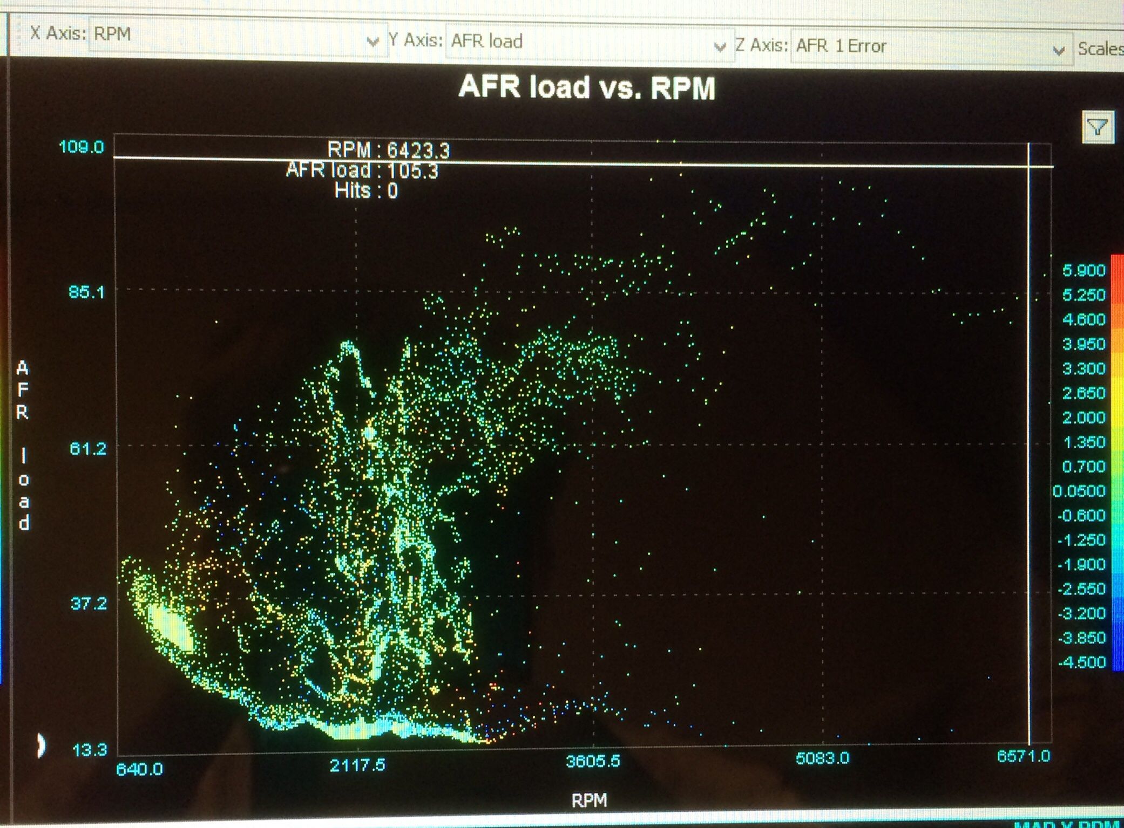The width and height of the screenshot is (1124, 828).
Task: Click the RPM axis title below chart
Action: point(589,800)
